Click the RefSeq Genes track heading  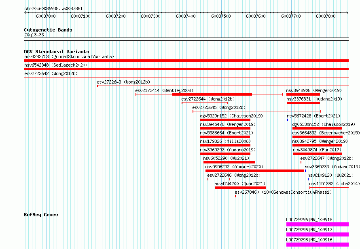pyautogui.click(x=41, y=215)
